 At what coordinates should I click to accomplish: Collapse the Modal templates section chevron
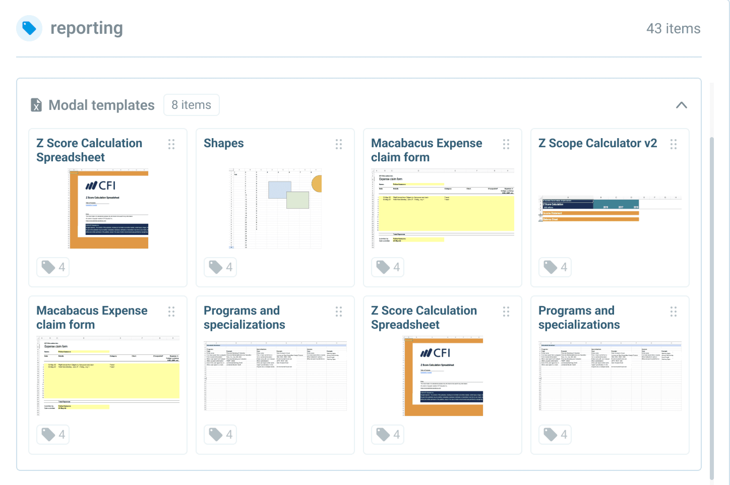(681, 105)
